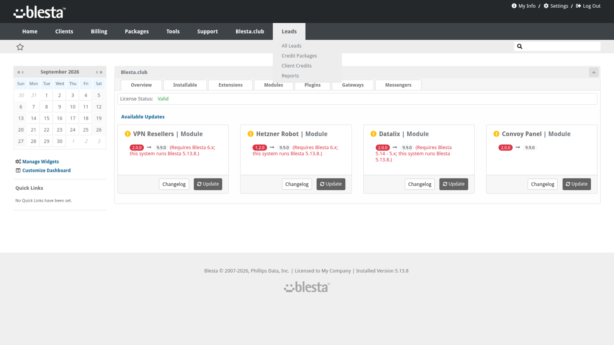Open the Tools menu
Image resolution: width=614 pixels, height=345 pixels.
(173, 31)
